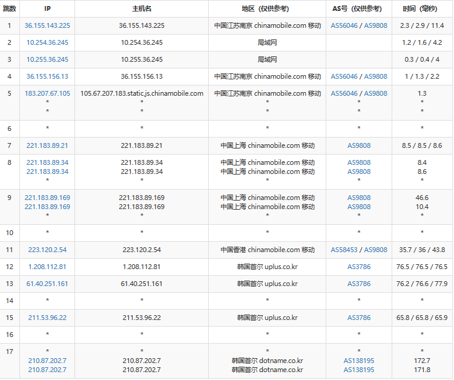
Task: Click the first AS138195 link in hop 17
Action: coord(359,361)
